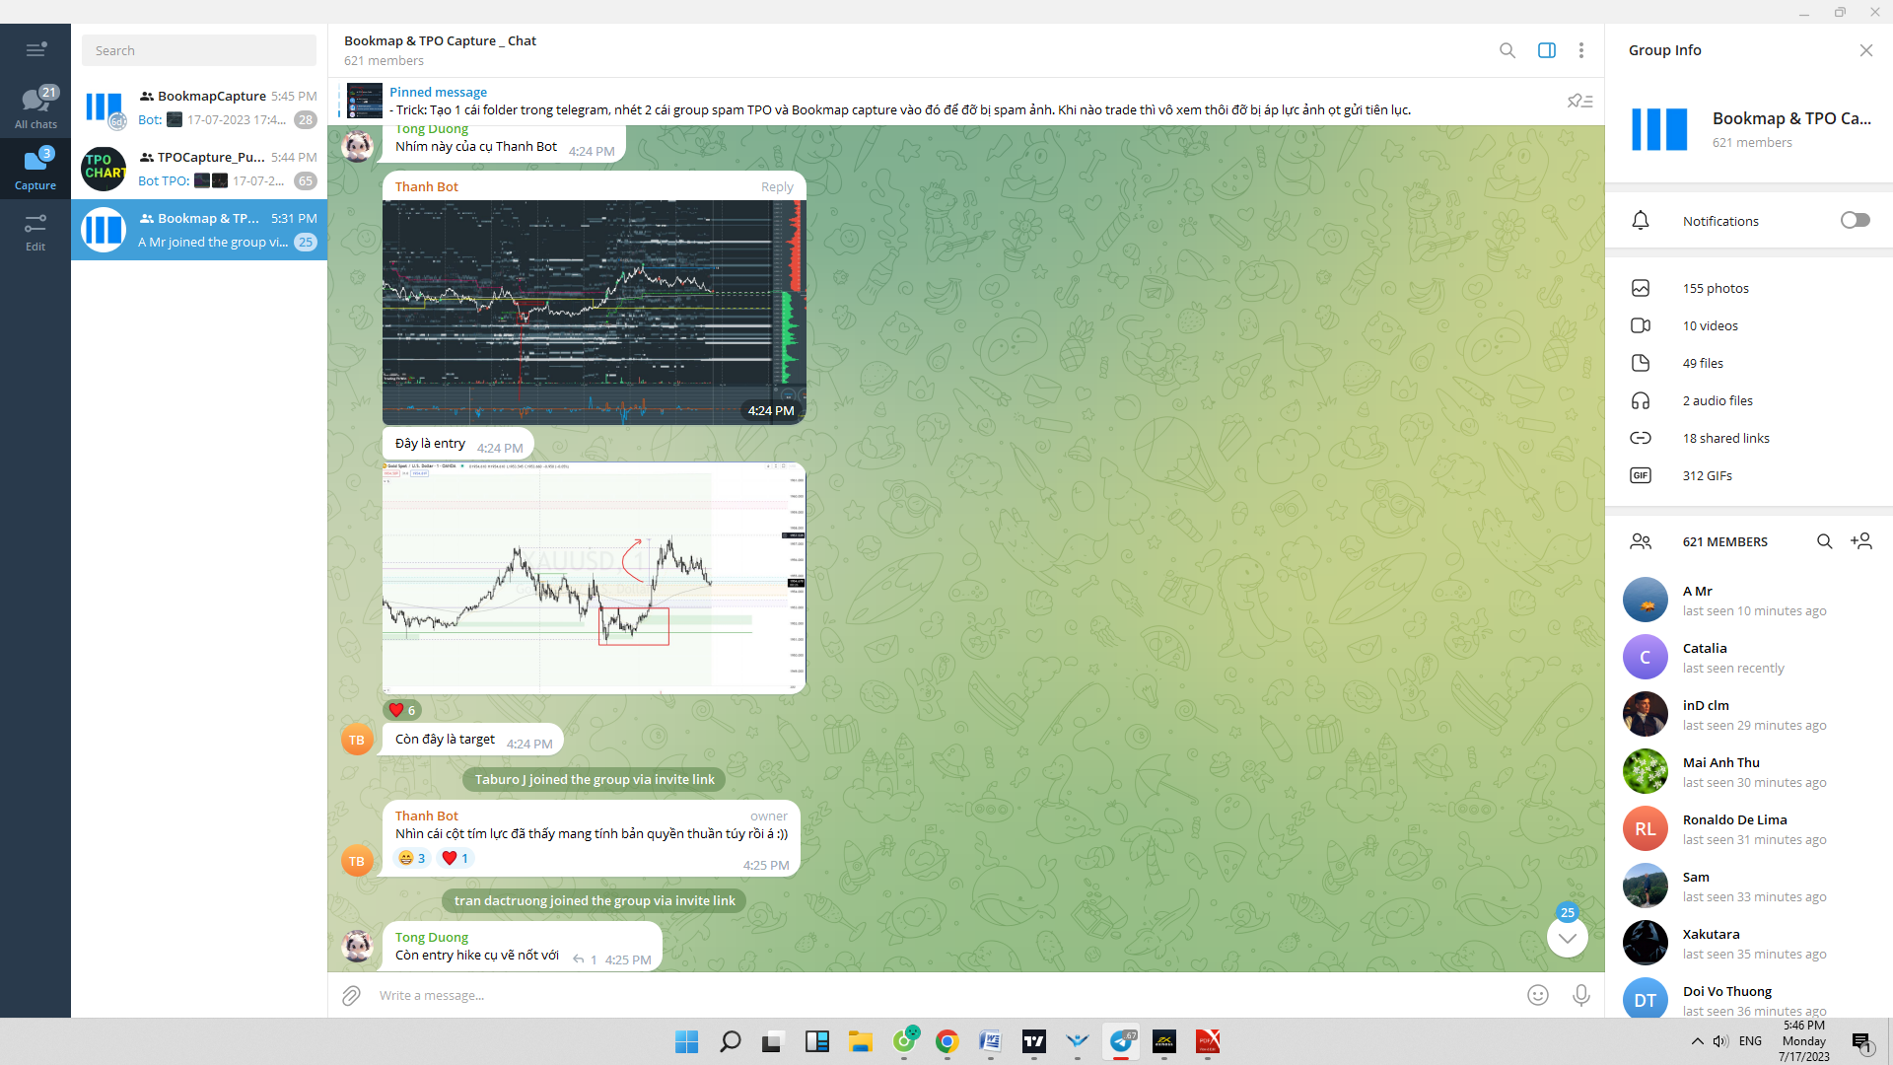Click the grinning emoji reaction 3
This screenshot has height=1065, width=1893.
(412, 858)
